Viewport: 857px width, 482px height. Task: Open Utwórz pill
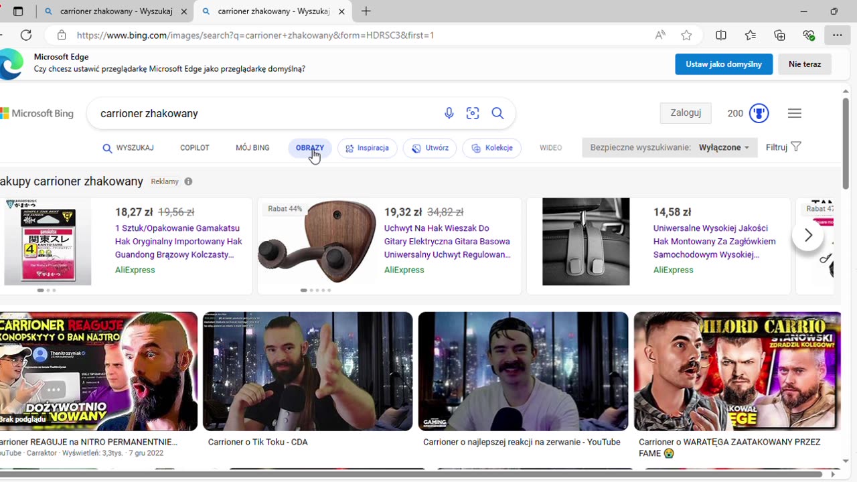point(430,148)
